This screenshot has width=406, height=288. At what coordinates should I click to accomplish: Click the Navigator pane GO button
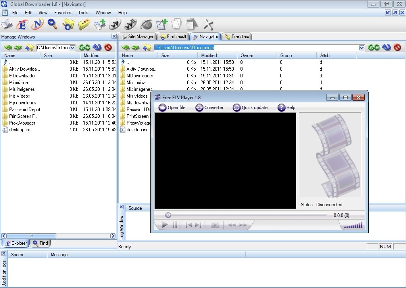[374, 47]
